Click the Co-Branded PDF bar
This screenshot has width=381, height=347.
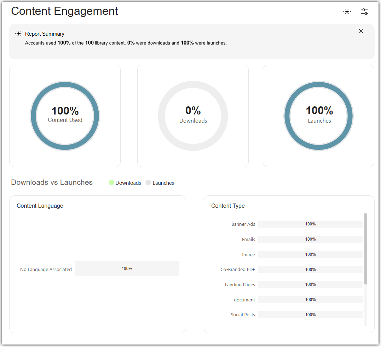[x=310, y=269]
